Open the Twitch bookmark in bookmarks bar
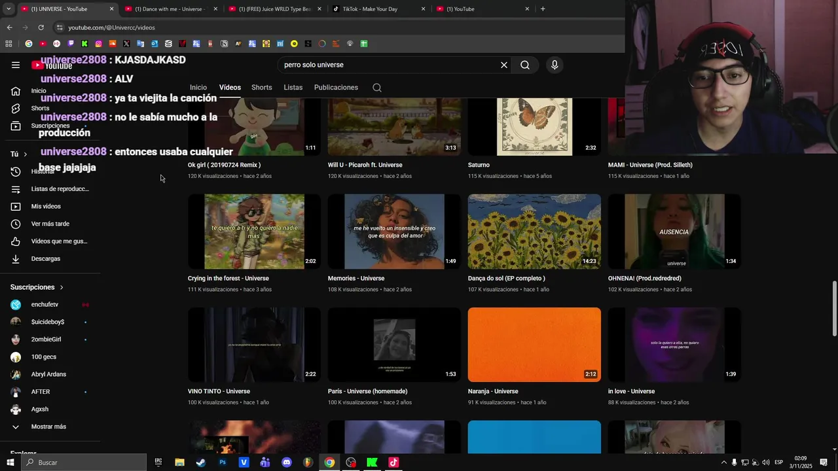The width and height of the screenshot is (838, 471). [x=71, y=44]
